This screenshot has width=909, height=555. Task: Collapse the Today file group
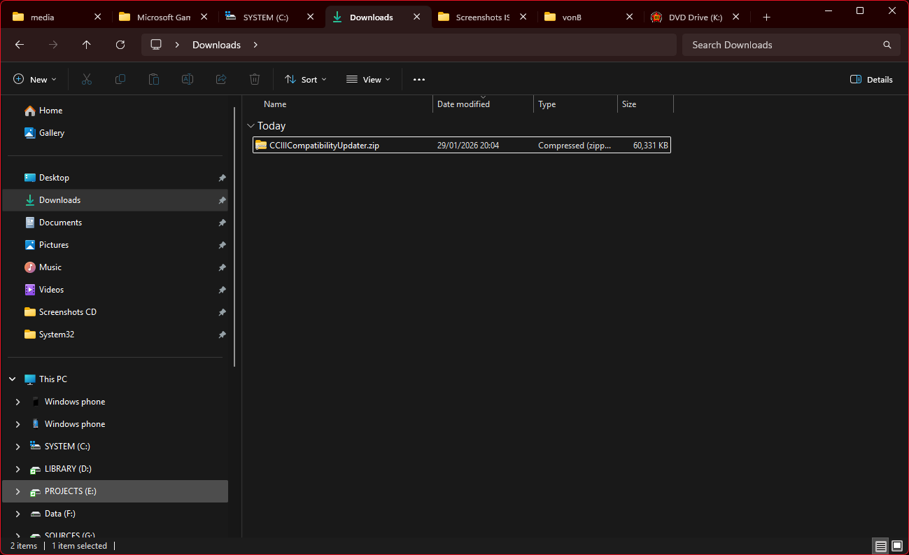(251, 126)
